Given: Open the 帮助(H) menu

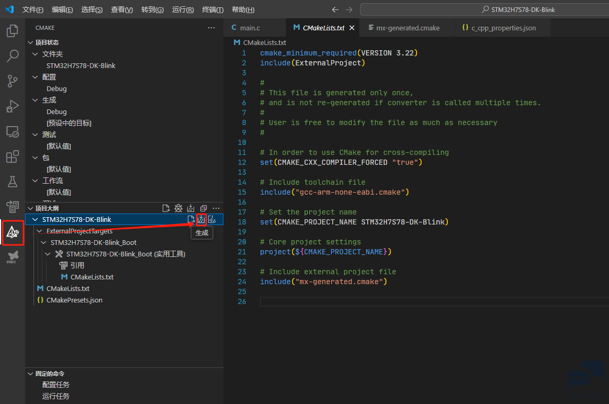Looking at the screenshot, I should [x=243, y=10].
